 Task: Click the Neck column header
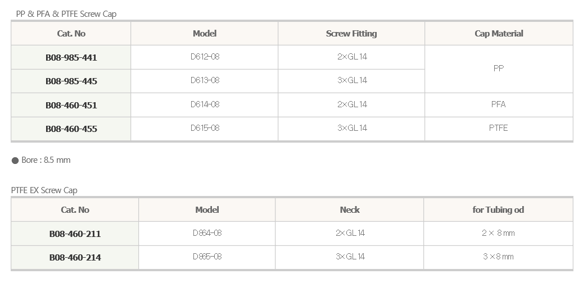click(x=350, y=210)
